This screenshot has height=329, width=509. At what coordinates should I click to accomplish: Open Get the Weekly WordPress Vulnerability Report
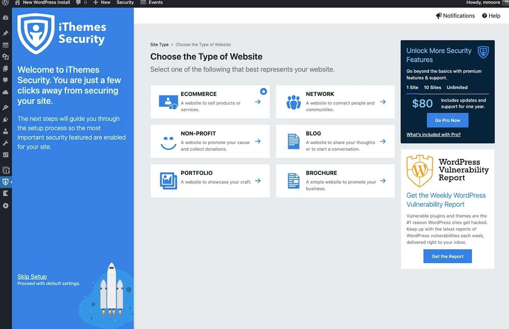tap(446, 200)
